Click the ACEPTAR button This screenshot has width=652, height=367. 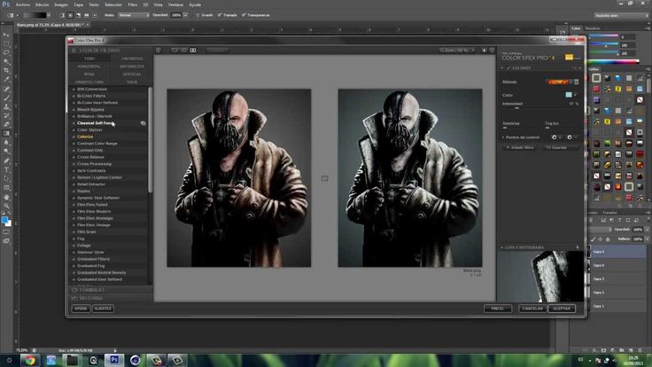click(x=562, y=308)
